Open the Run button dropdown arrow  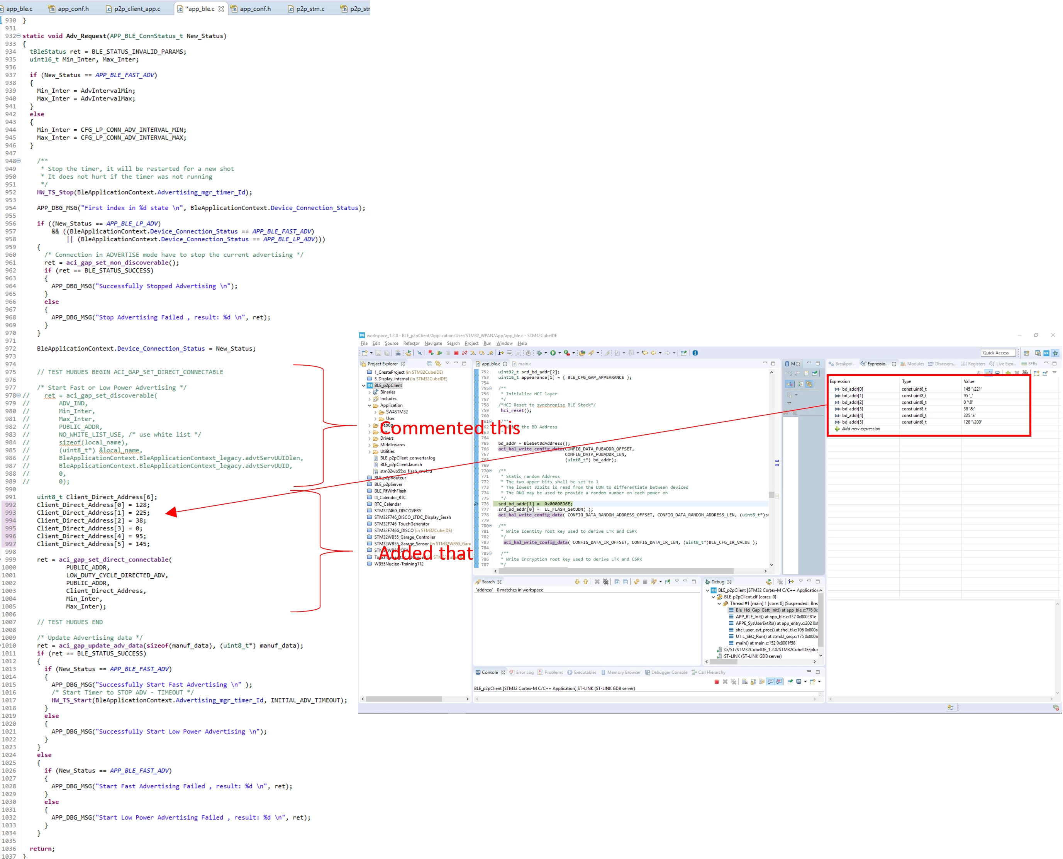(x=560, y=353)
